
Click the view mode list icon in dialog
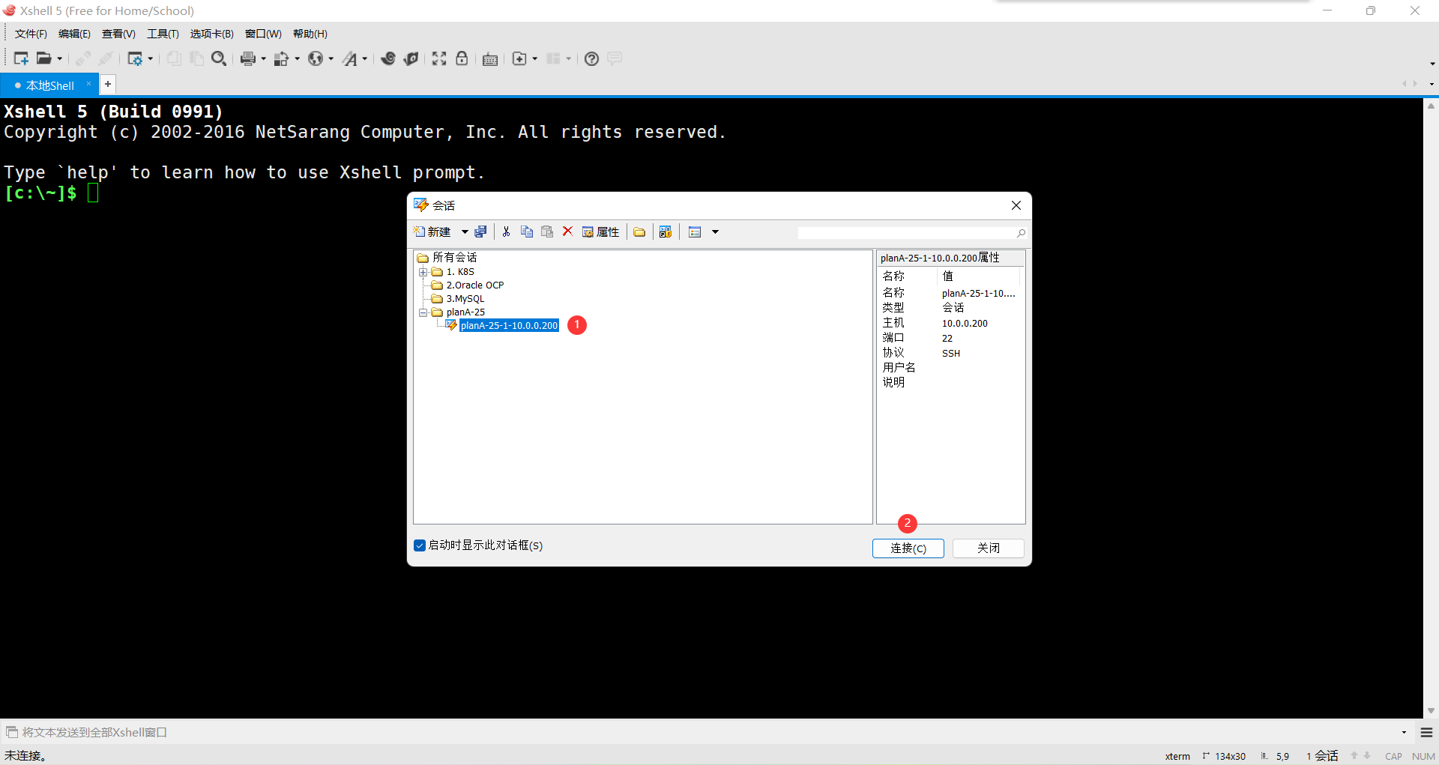click(x=695, y=232)
